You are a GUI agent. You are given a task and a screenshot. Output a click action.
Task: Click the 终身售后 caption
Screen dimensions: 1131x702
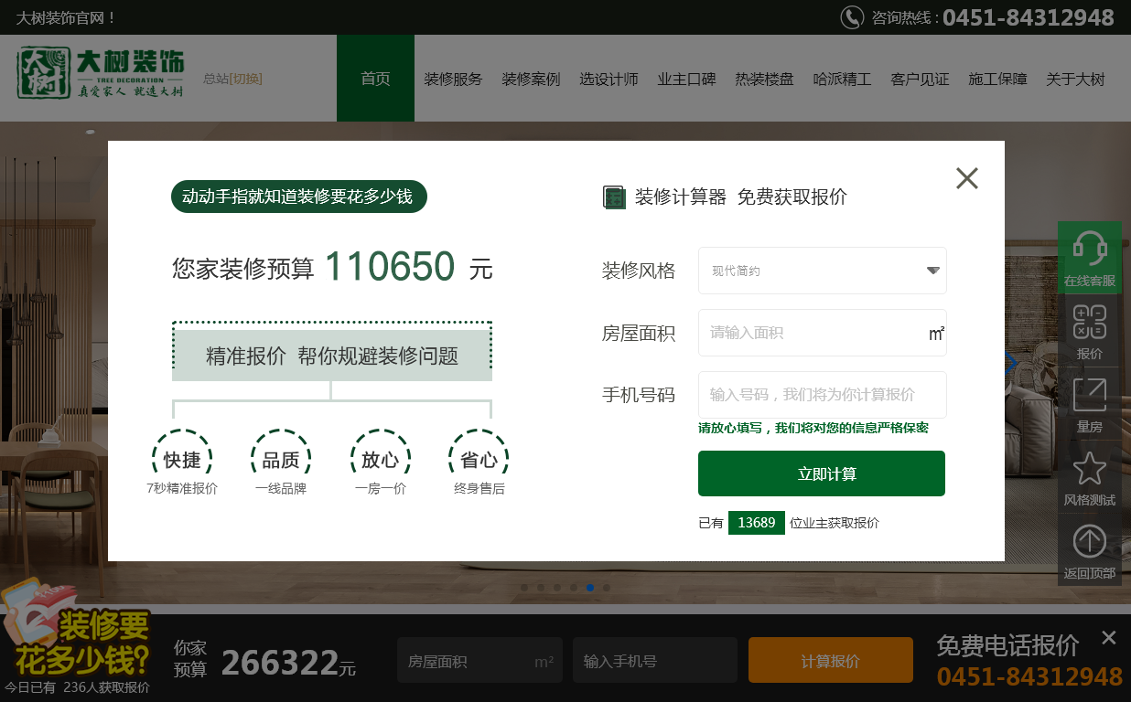(x=479, y=489)
